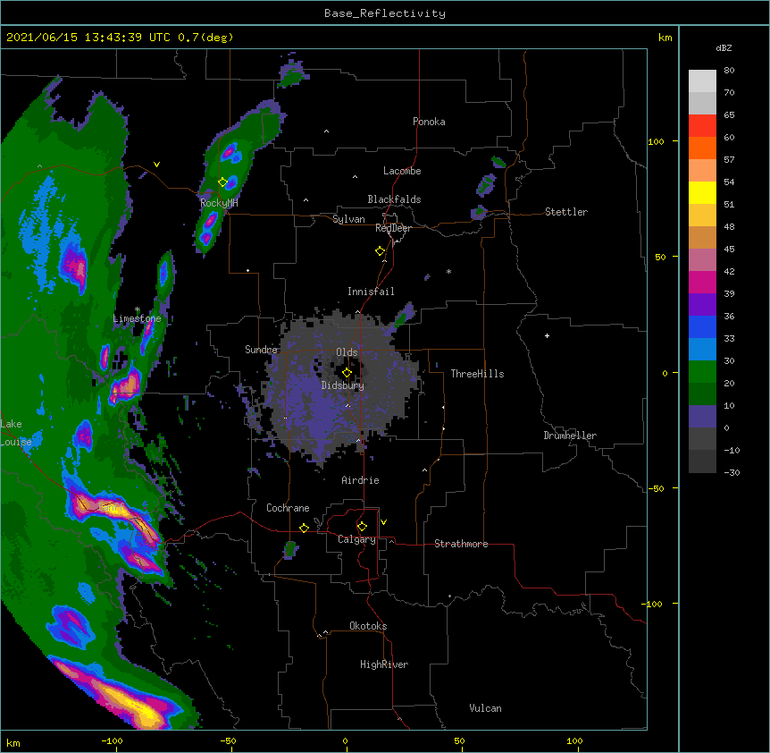770x753 pixels.
Task: Click the yellow diamond marker above RockyMH
Action: click(x=222, y=182)
